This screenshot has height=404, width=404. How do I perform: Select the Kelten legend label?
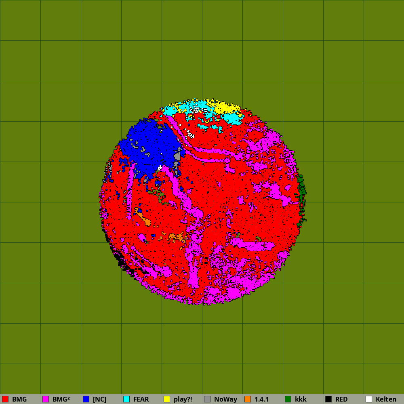click(x=386, y=399)
